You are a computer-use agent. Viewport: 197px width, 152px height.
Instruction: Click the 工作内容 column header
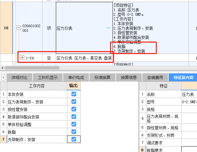[x=37, y=86]
